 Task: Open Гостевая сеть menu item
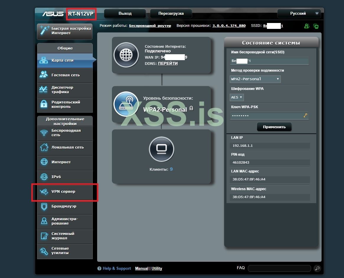(65, 75)
